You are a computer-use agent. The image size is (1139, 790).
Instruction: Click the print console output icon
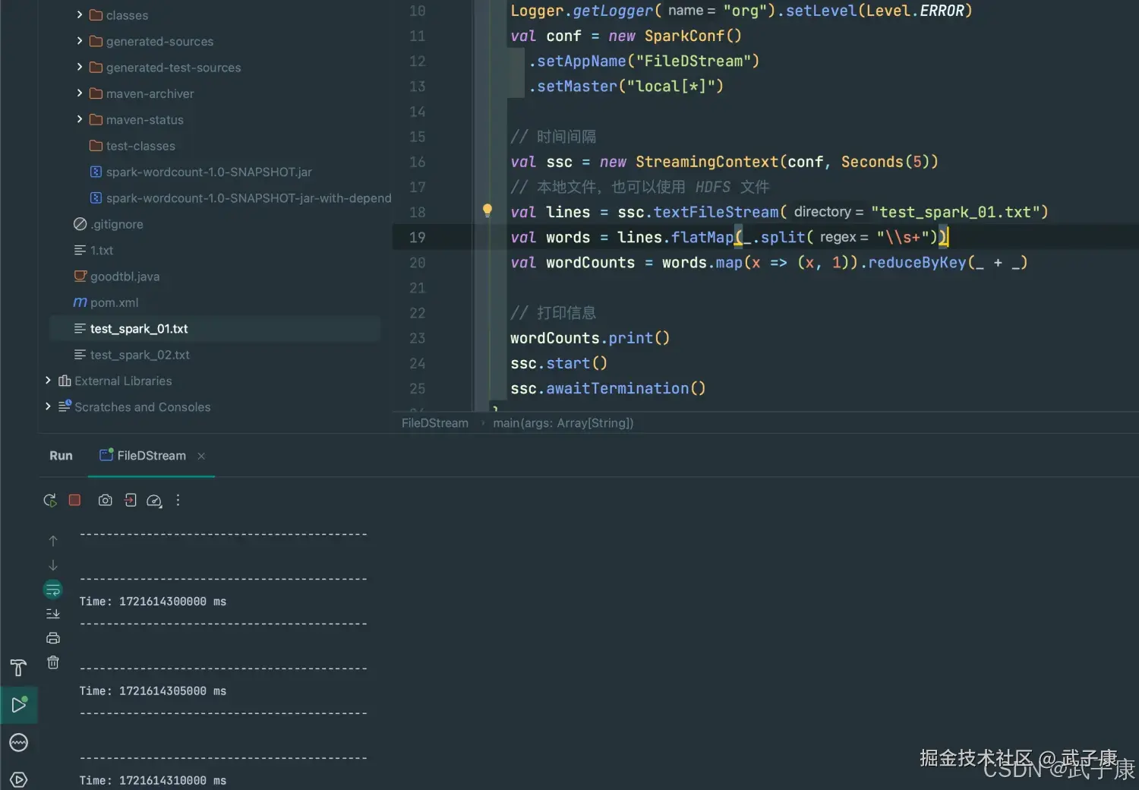[53, 638]
